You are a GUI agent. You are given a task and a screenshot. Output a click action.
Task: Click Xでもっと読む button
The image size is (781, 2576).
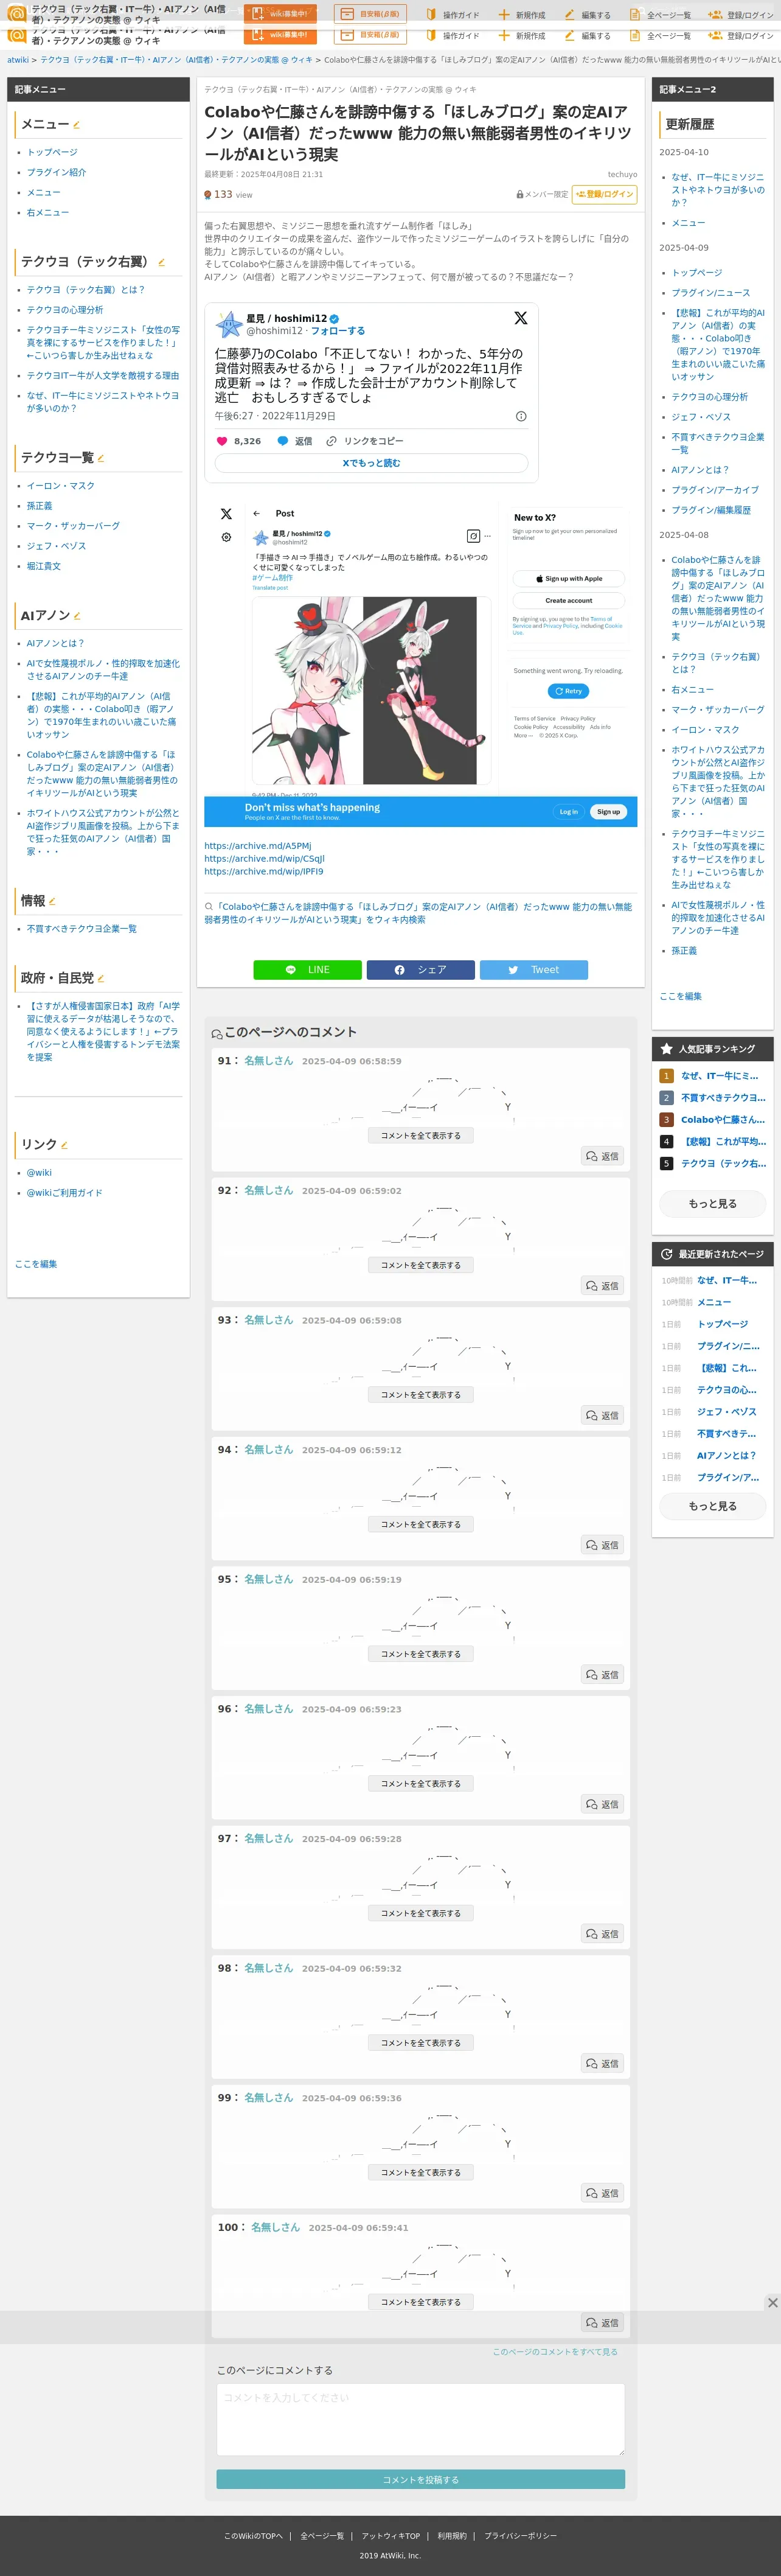point(371,463)
